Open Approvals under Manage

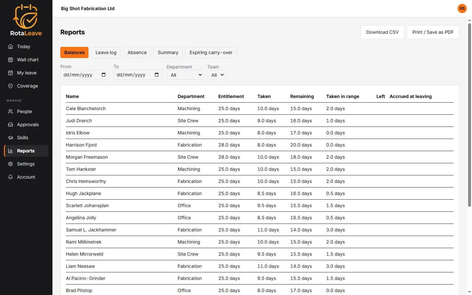(x=26, y=125)
